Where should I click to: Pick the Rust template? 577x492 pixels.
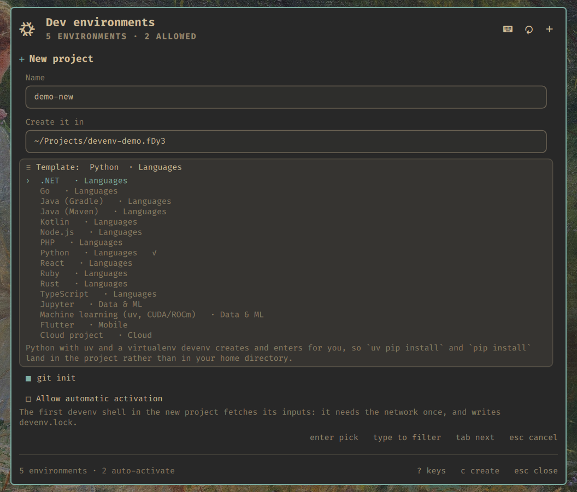click(x=286, y=284)
